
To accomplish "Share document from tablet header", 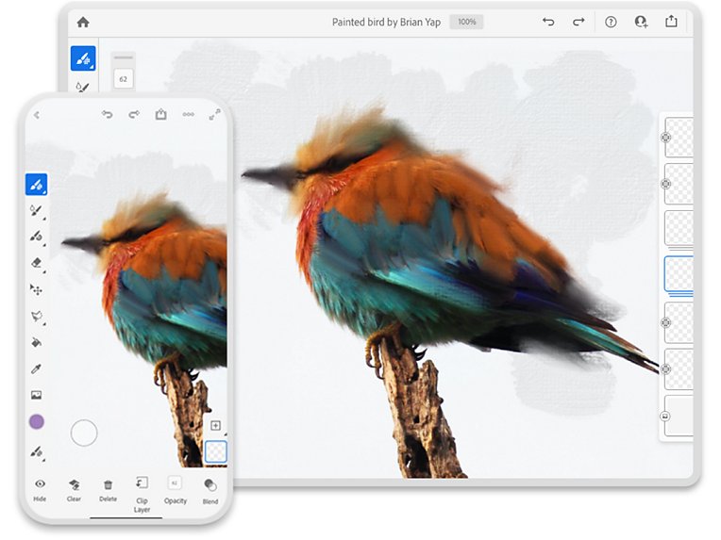I will (671, 21).
